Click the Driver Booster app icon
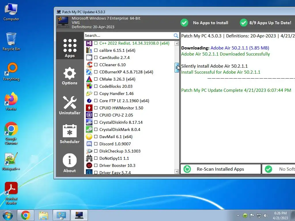Viewport: 295px width, 221px height. click(89, 165)
